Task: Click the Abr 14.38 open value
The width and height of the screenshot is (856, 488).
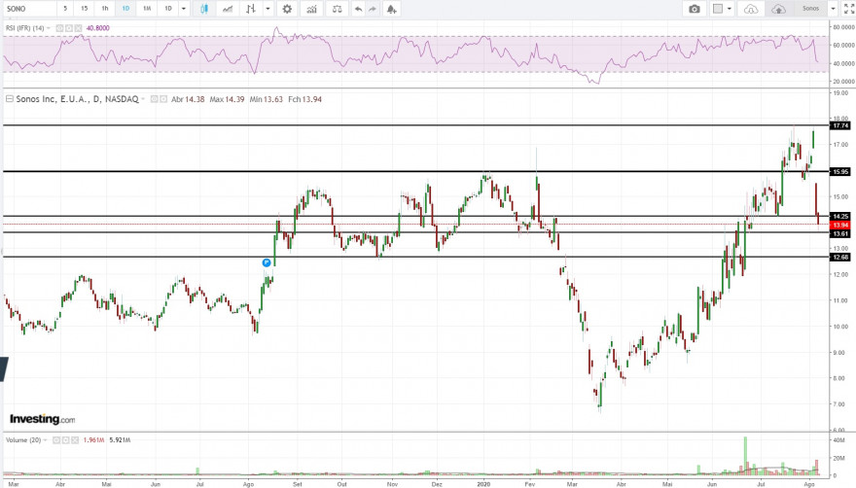Action: click(x=188, y=99)
